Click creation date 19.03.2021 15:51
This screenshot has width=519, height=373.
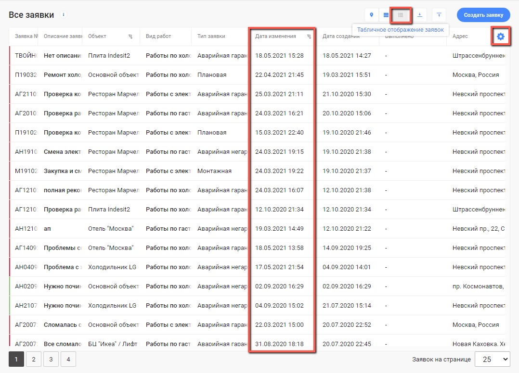[x=347, y=75]
